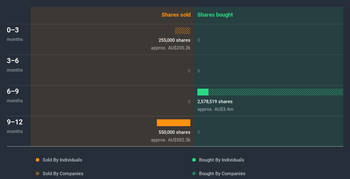
Task: Click the orange Sold By Individuals legend dot
Action: click(38, 160)
